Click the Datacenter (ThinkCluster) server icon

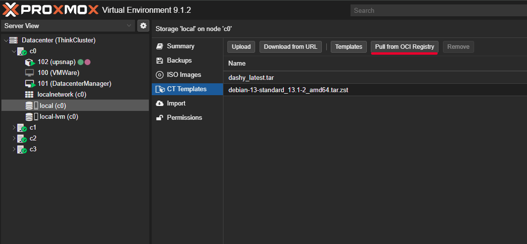click(x=14, y=40)
